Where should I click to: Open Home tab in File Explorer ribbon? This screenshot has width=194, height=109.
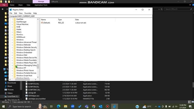tap(12, 5)
